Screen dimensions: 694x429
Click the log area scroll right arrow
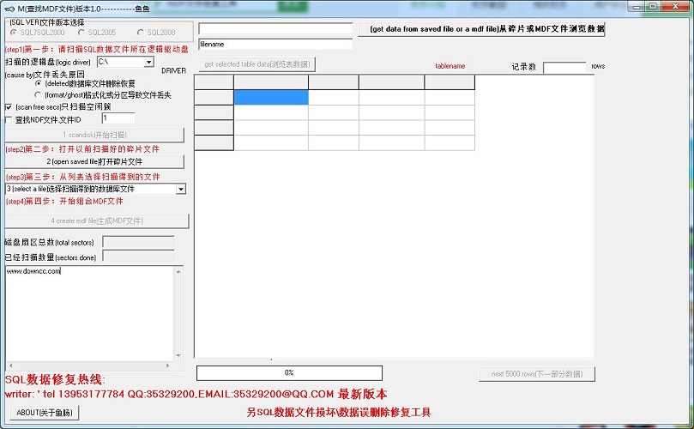point(167,366)
